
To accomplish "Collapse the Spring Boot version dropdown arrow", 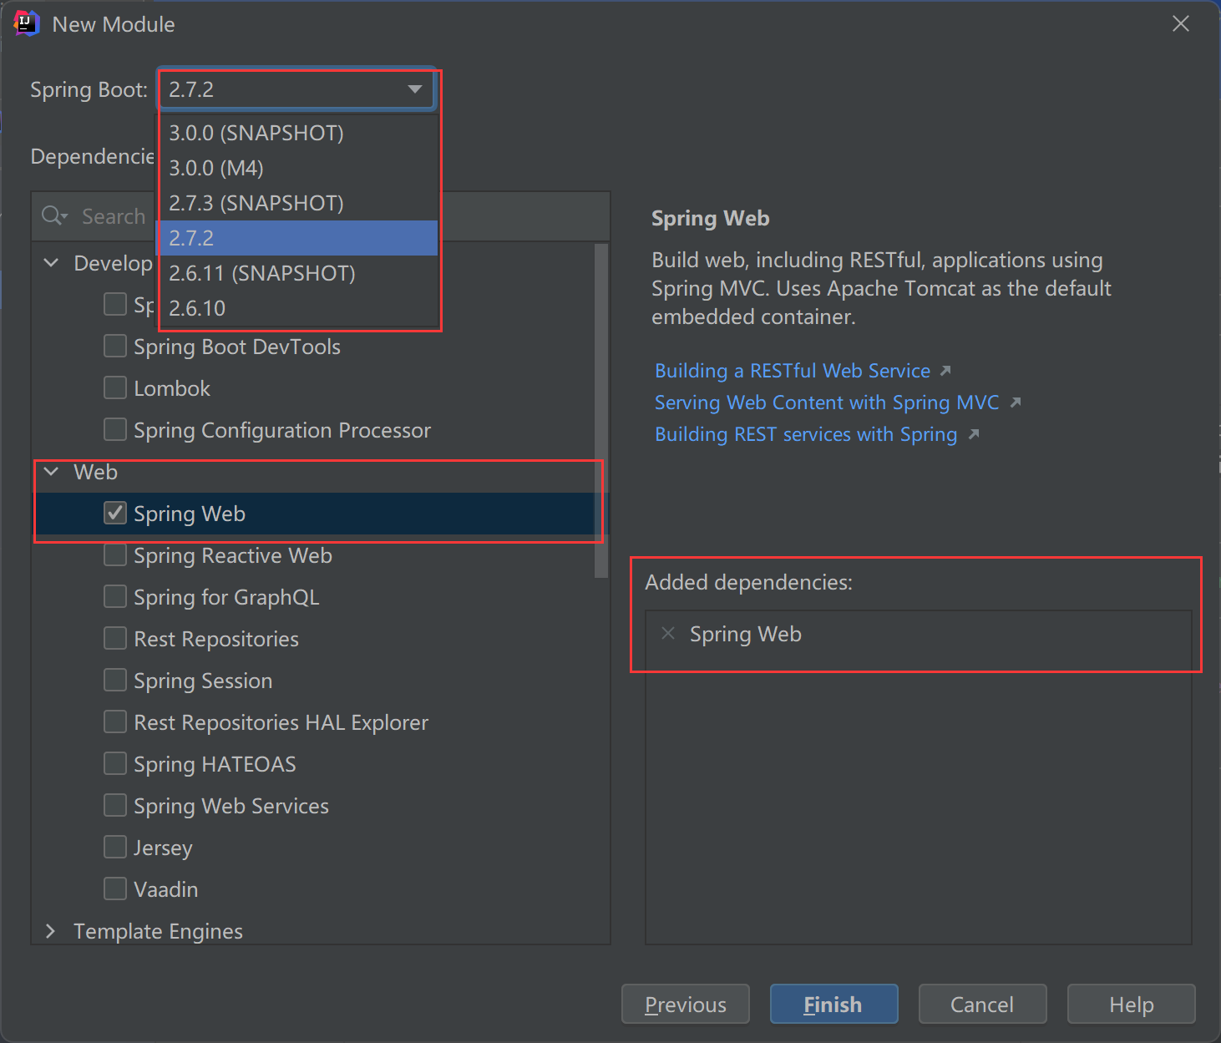I will pyautogui.click(x=415, y=89).
